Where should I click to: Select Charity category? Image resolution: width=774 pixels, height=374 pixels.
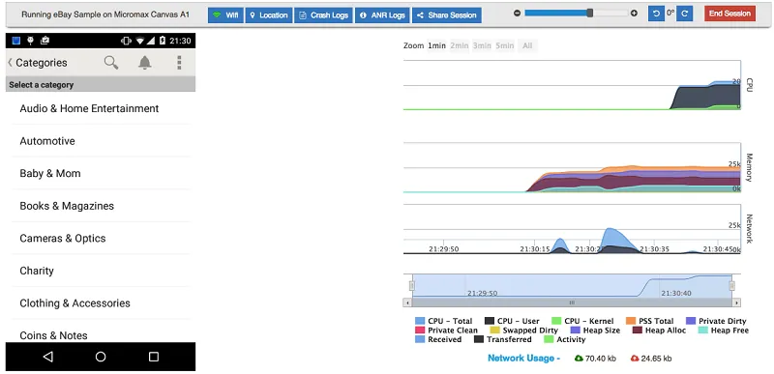coord(102,271)
